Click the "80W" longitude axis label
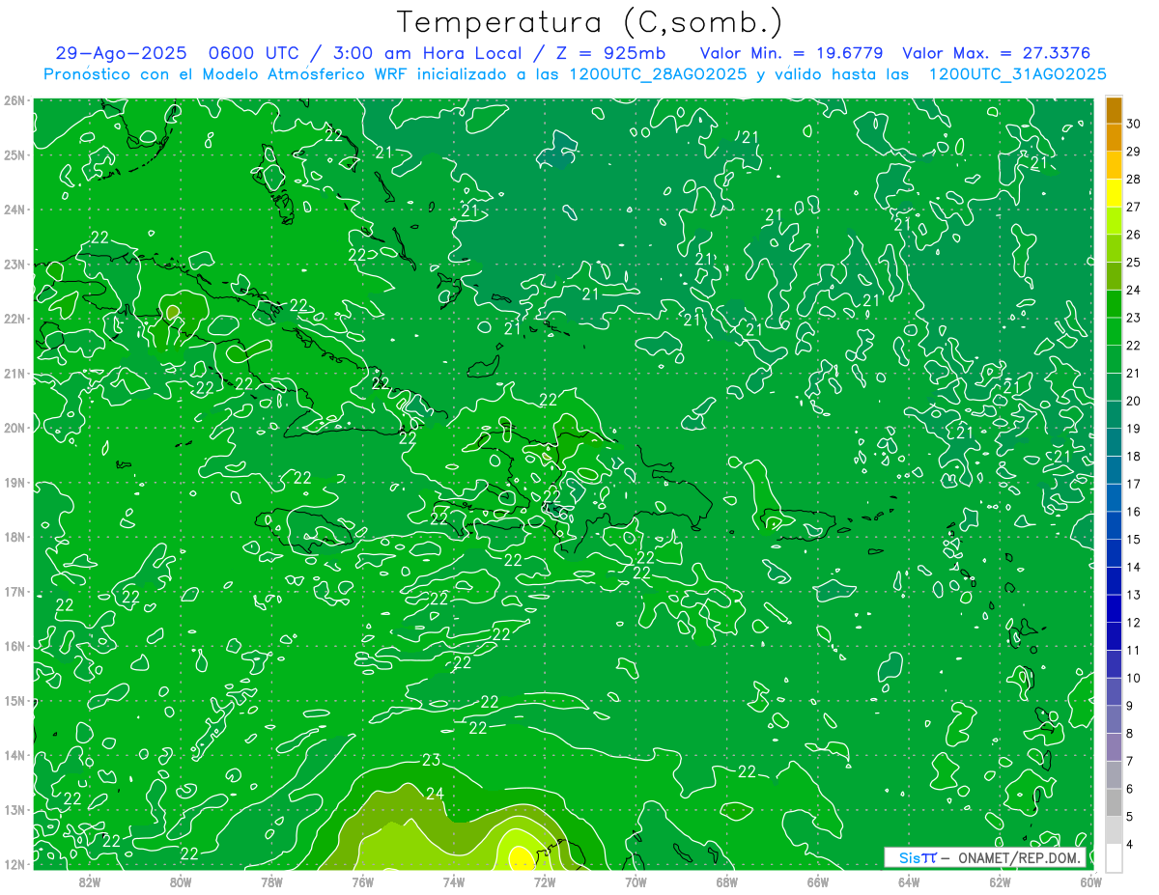 click(181, 881)
